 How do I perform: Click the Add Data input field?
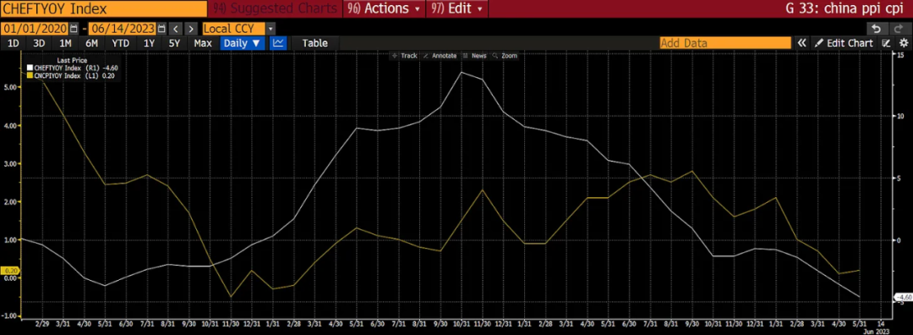click(725, 43)
